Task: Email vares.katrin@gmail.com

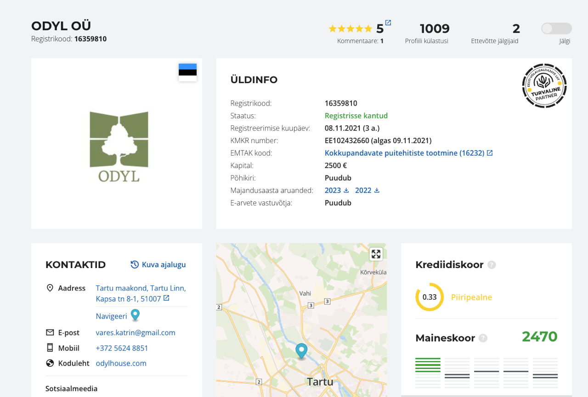Action: 136,332
